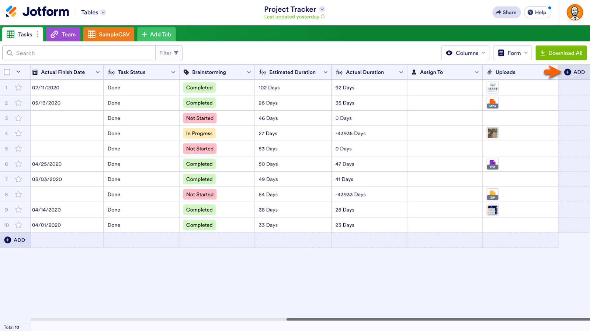
Task: Open Task Status column header menu
Action: [x=173, y=72]
